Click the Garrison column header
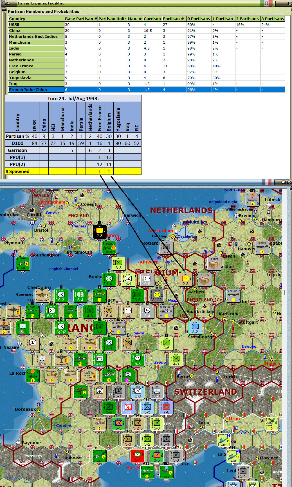This screenshot has height=487, width=292. pyautogui.click(x=152, y=19)
